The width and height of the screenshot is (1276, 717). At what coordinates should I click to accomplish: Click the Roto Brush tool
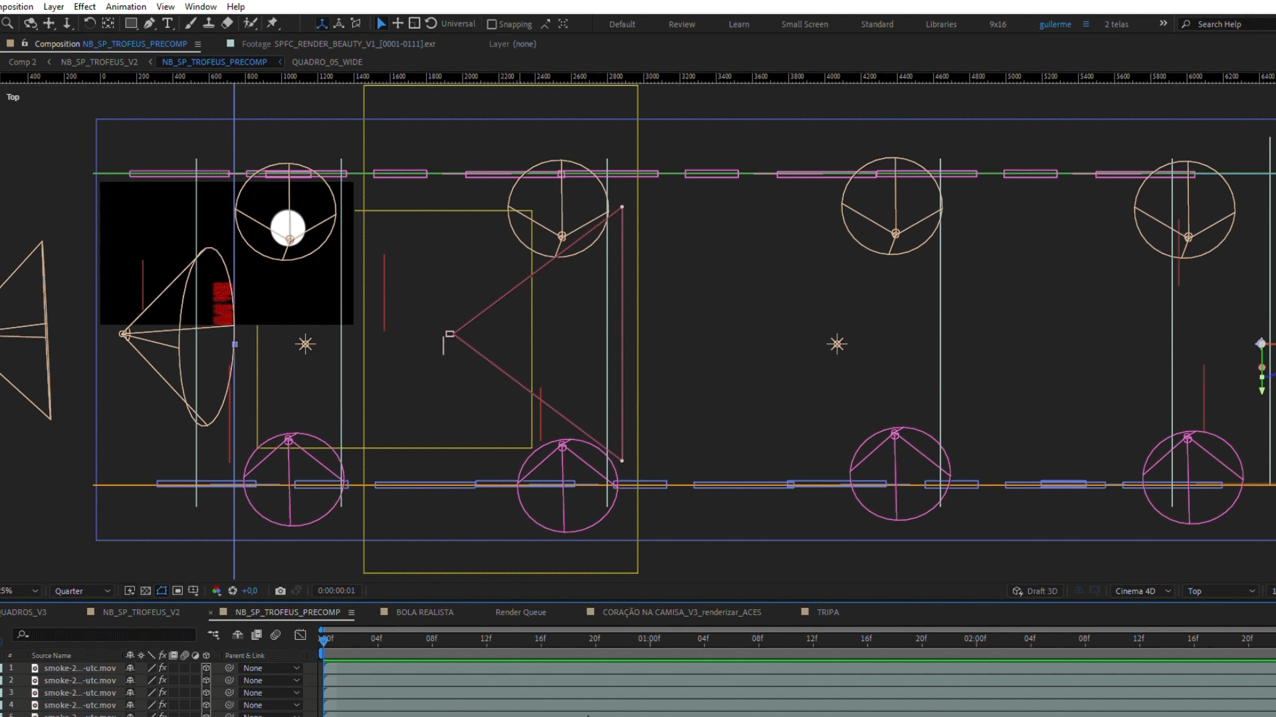(x=250, y=23)
